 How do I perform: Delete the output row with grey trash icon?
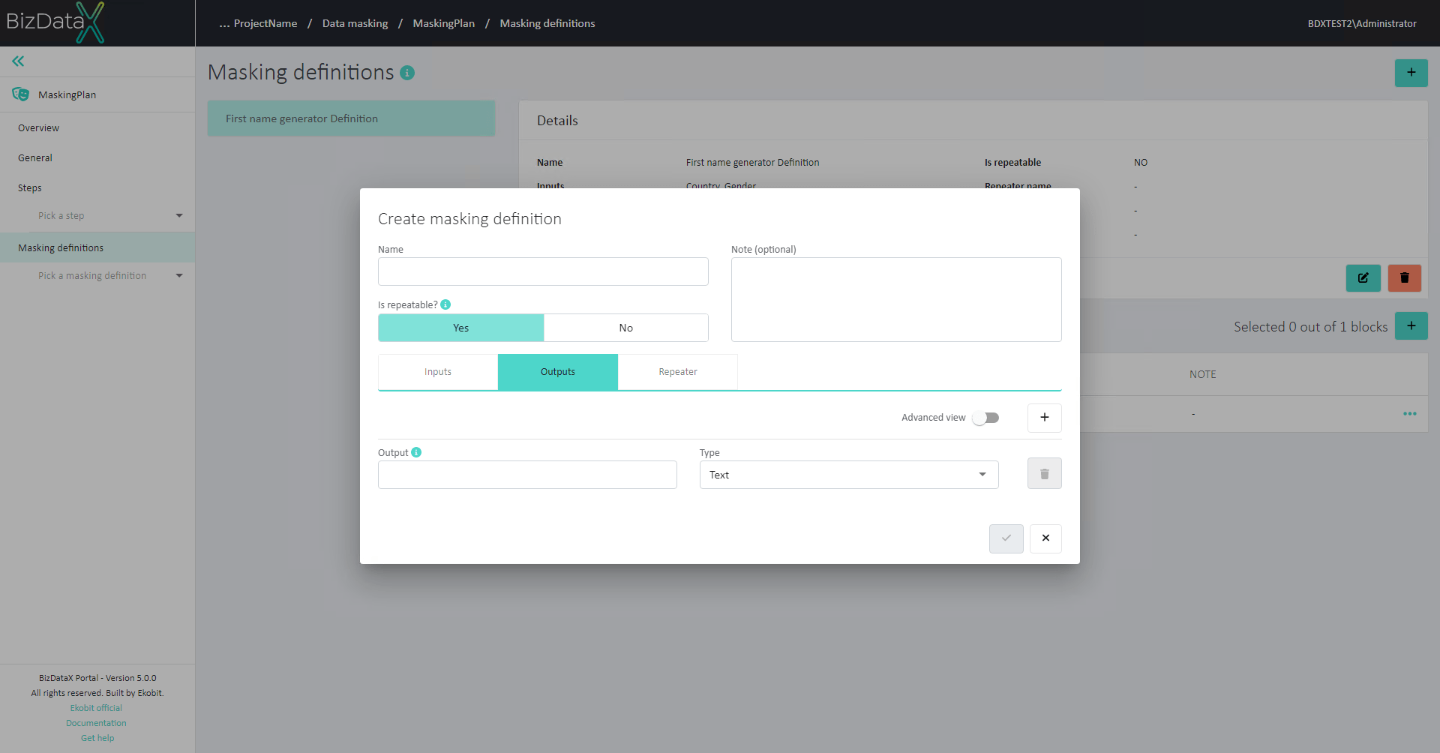pyautogui.click(x=1044, y=473)
